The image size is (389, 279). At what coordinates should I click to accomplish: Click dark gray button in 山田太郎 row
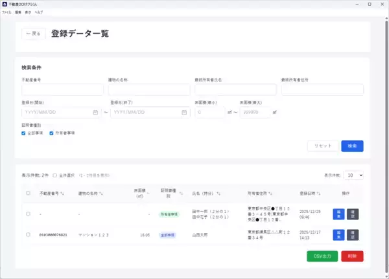click(353, 235)
